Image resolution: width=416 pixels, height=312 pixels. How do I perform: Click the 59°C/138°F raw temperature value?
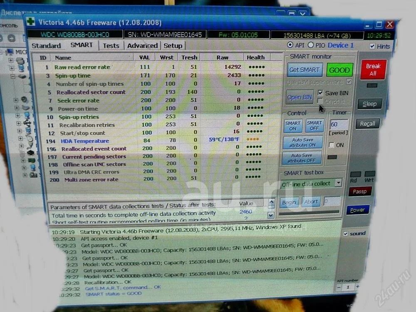point(224,139)
